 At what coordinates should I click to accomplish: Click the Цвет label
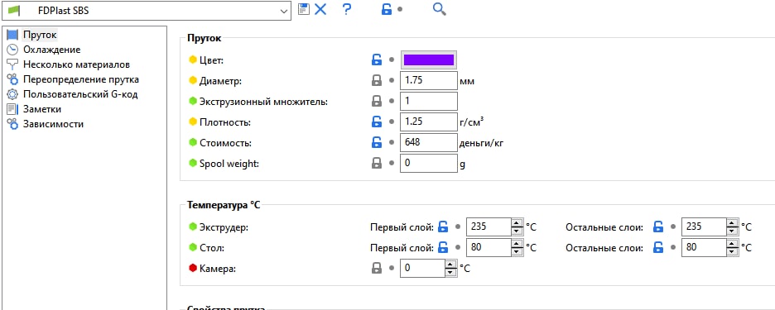point(211,60)
